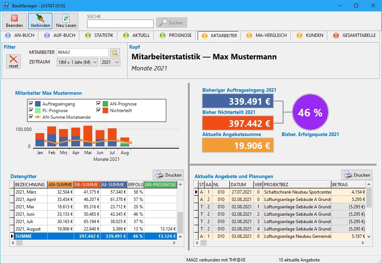Click the Angebote horizontal scroll left arrow

(x=197, y=243)
